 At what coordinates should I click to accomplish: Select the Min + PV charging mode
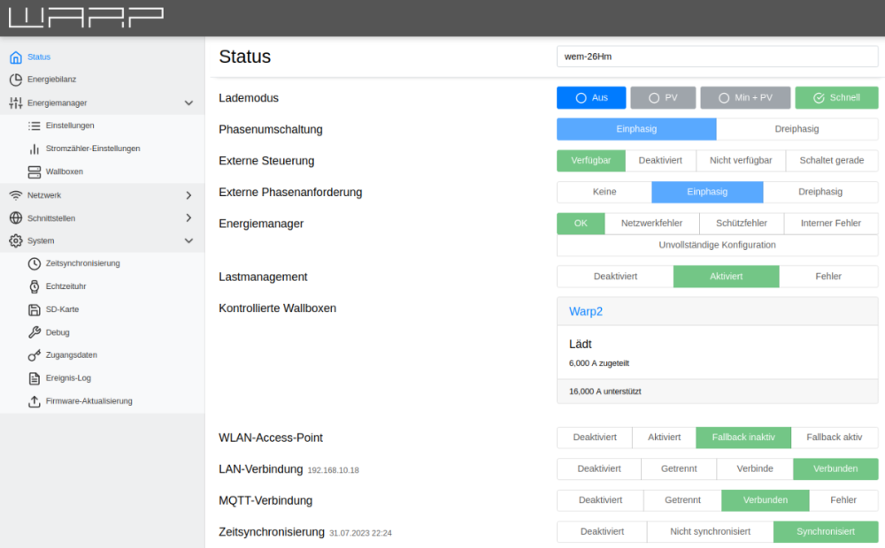[745, 98]
